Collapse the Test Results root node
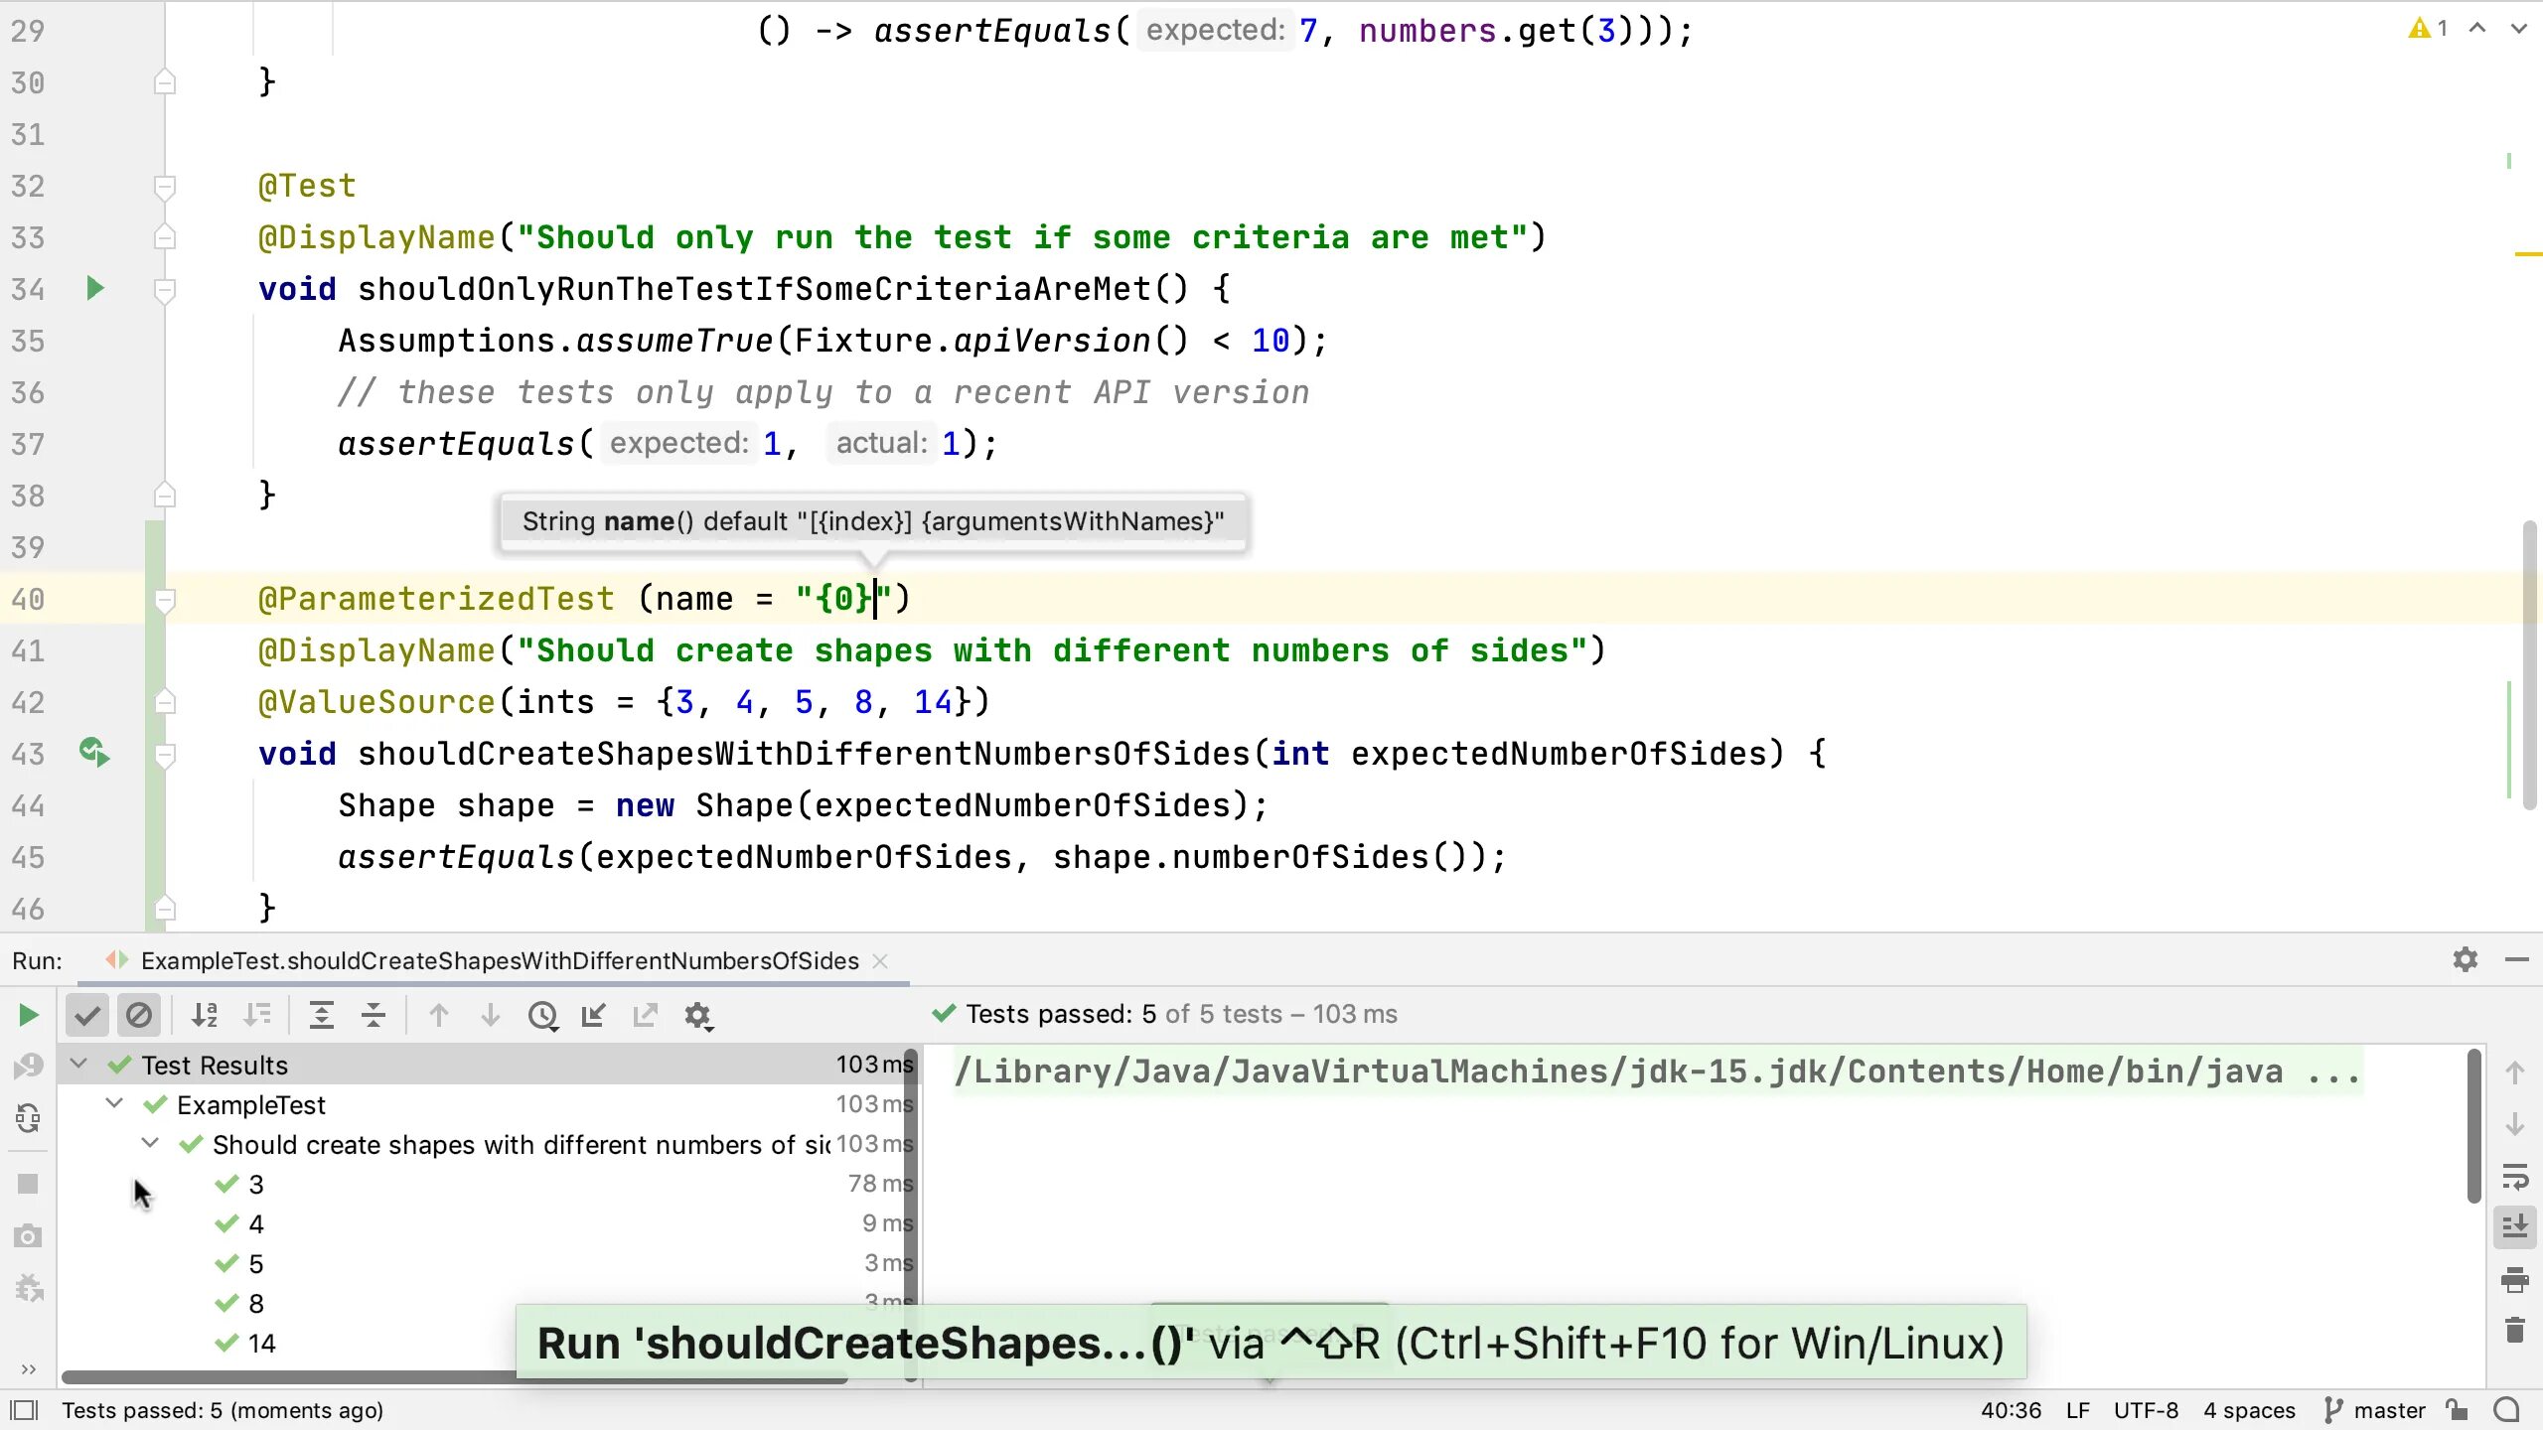This screenshot has width=2543, height=1430. [78, 1065]
